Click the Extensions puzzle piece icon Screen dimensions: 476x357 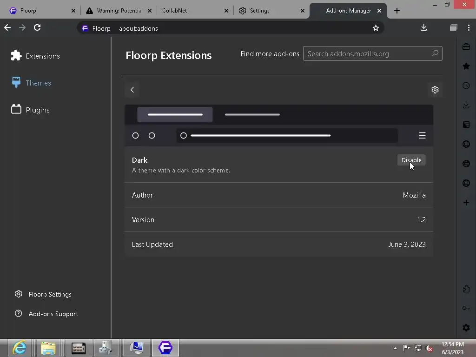(x=16, y=56)
